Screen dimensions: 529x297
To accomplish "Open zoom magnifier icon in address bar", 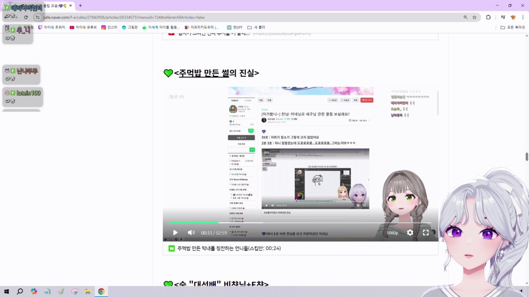I will 465,17.
